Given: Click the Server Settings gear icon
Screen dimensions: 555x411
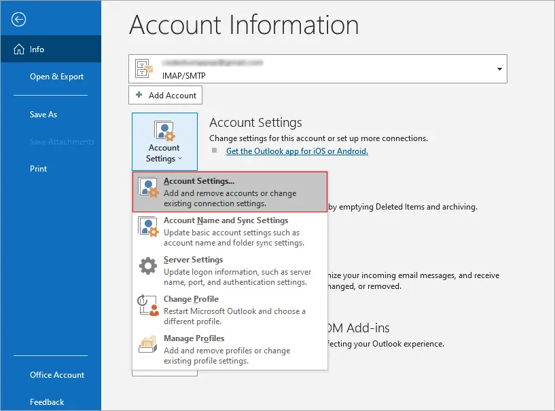Looking at the screenshot, I should 148,266.
